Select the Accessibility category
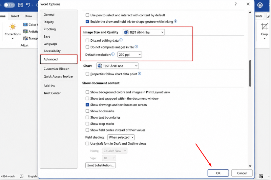The height and width of the screenshot is (180, 271). [x=59, y=51]
